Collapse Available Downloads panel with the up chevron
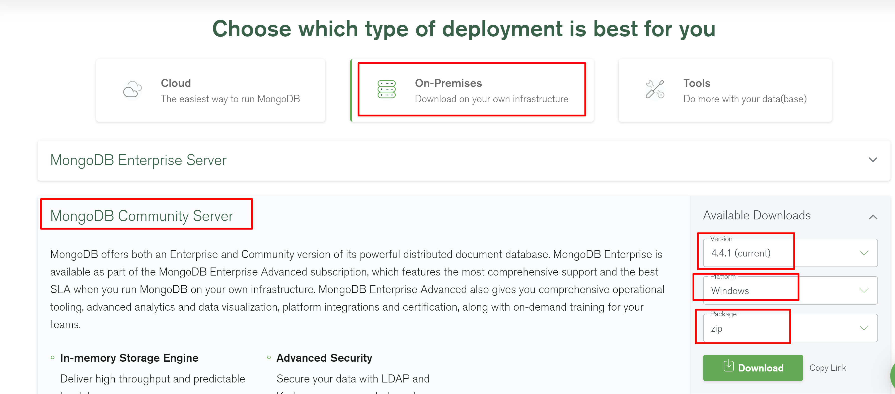895x394 pixels. click(873, 217)
